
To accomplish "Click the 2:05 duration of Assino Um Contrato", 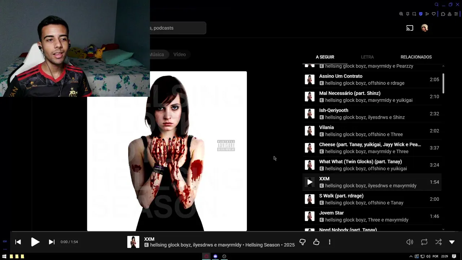I will tap(434, 79).
